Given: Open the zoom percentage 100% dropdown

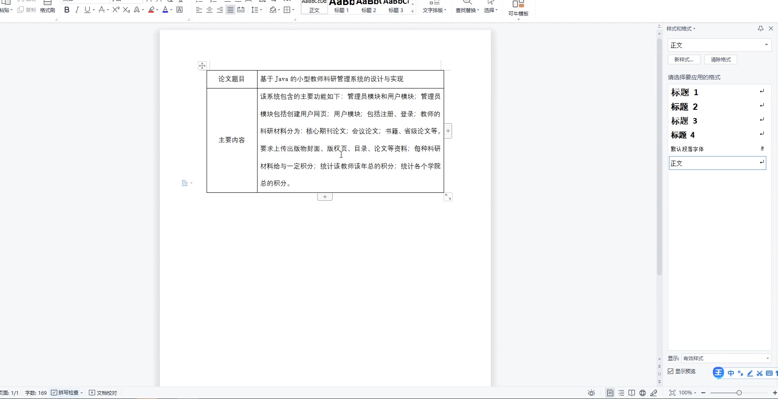Looking at the screenshot, I should pyautogui.click(x=687, y=393).
